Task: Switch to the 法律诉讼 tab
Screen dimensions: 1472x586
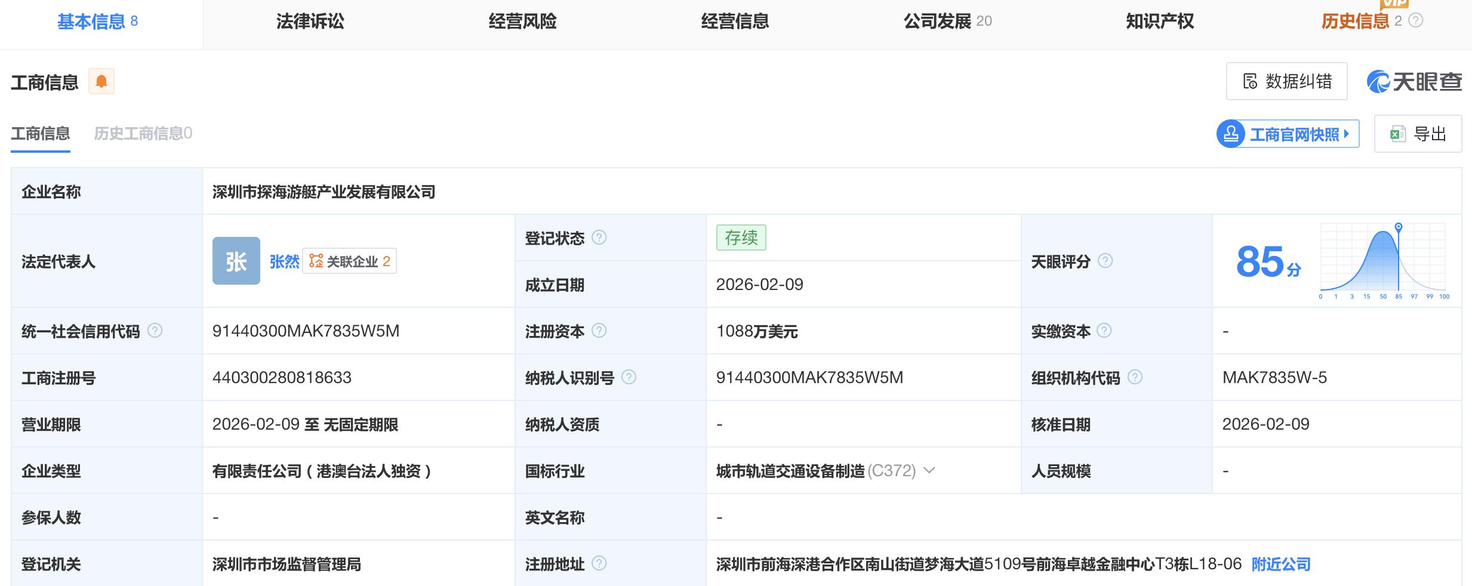Action: coord(310,21)
